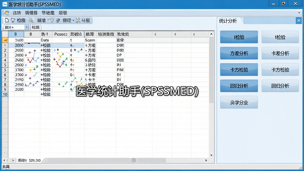
Task: Select the cell with value 2150
Action: tap(16, 80)
